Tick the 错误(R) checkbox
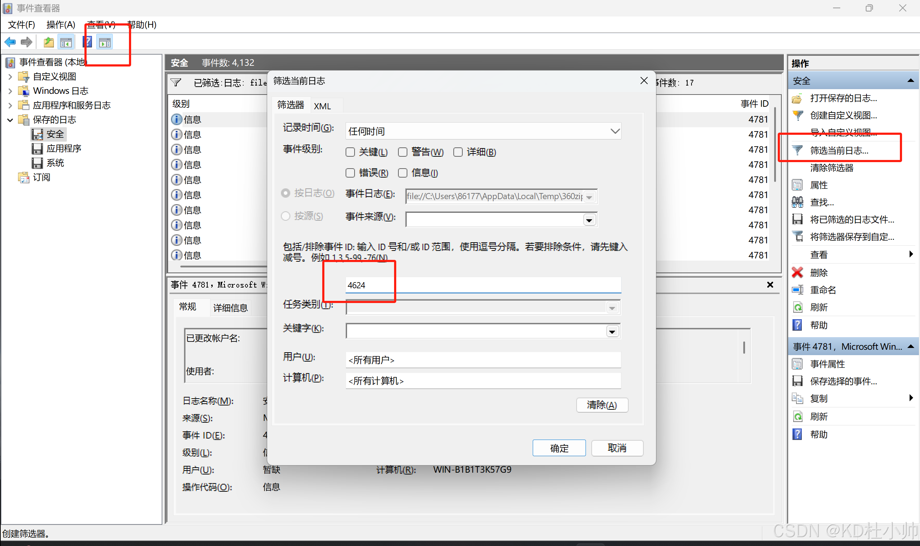The image size is (920, 546). [350, 173]
